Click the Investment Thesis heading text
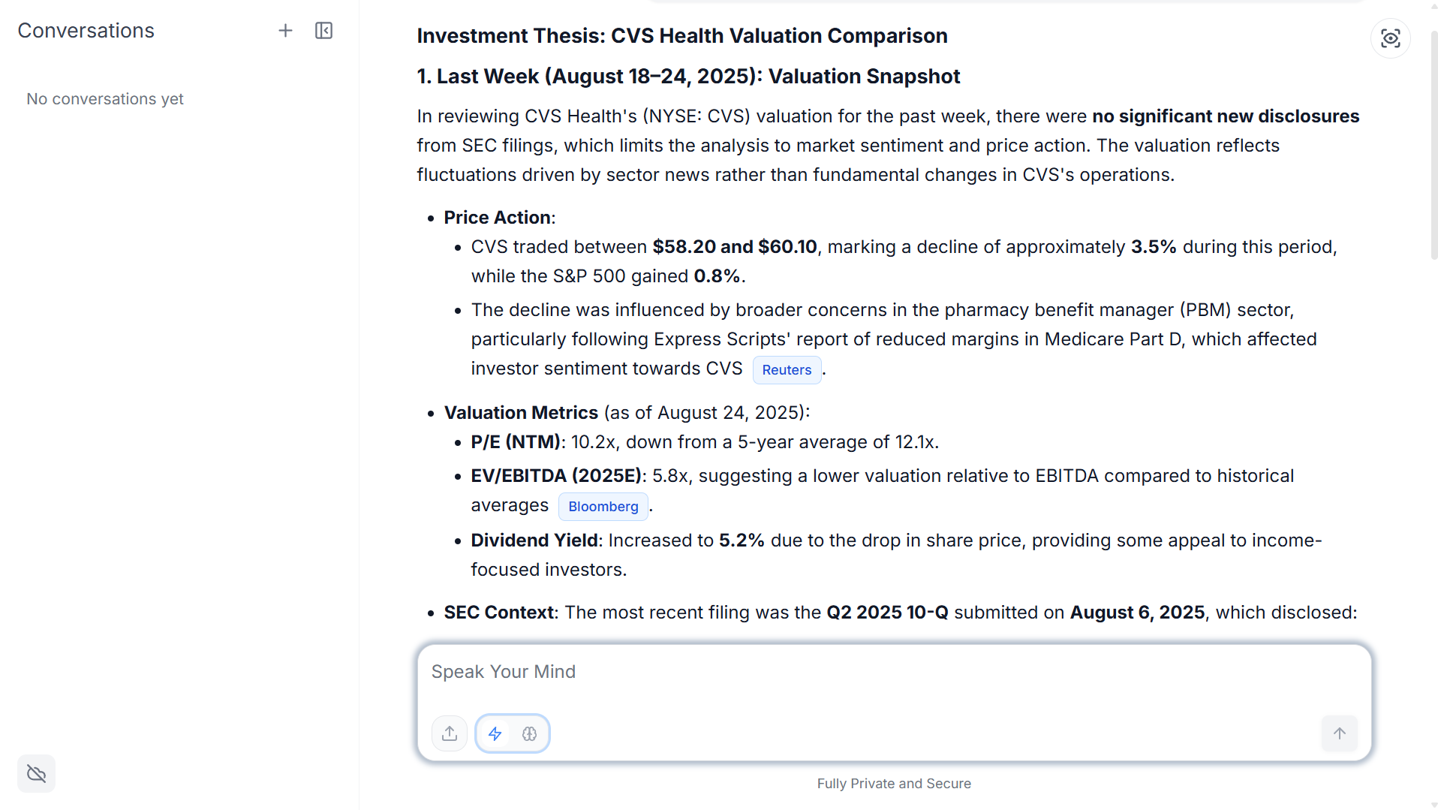The image size is (1438, 810). point(682,35)
